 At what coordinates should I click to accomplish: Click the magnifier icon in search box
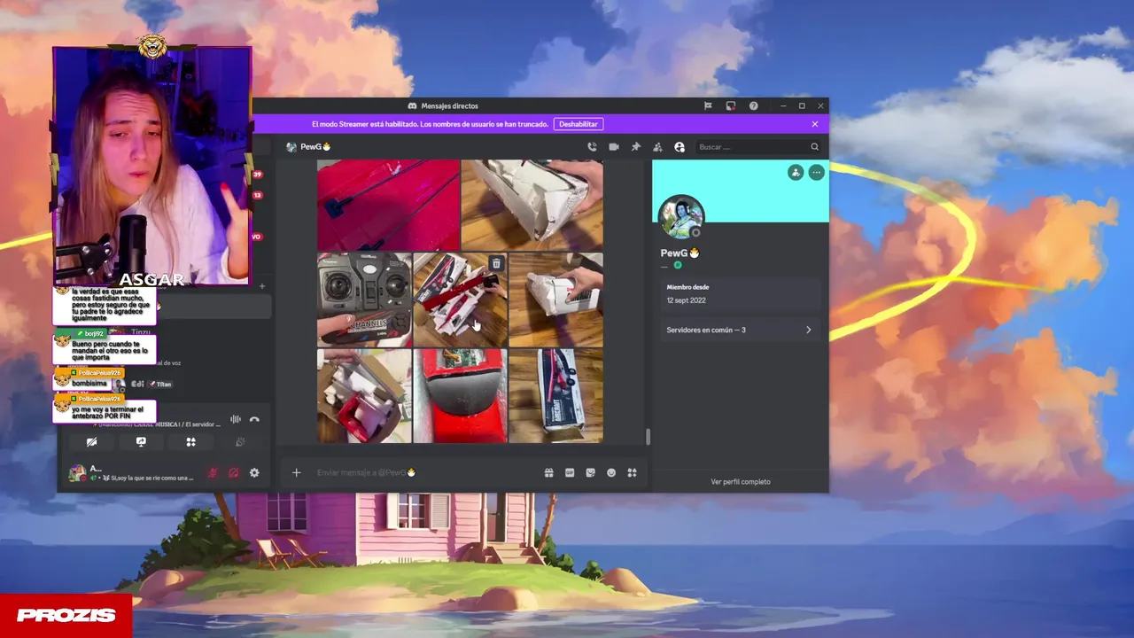point(814,147)
